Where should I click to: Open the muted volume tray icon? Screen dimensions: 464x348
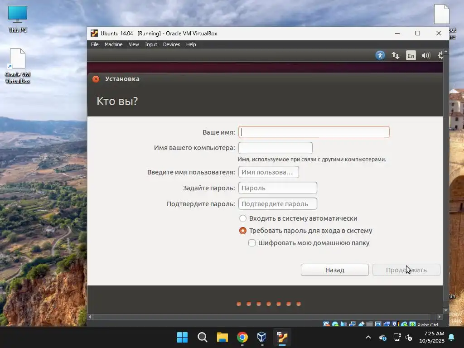pyautogui.click(x=409, y=337)
